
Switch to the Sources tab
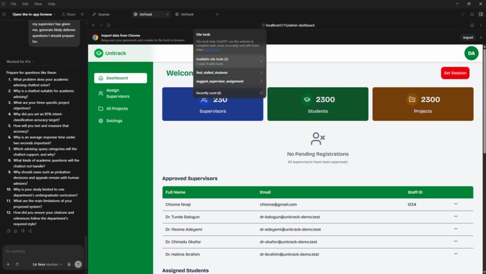[101, 14]
